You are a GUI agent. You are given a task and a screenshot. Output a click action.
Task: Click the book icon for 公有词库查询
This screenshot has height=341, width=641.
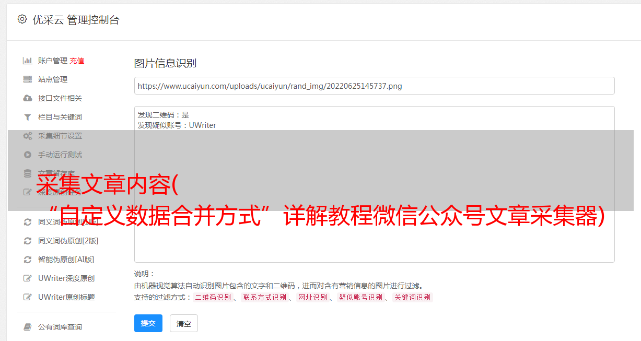click(28, 327)
